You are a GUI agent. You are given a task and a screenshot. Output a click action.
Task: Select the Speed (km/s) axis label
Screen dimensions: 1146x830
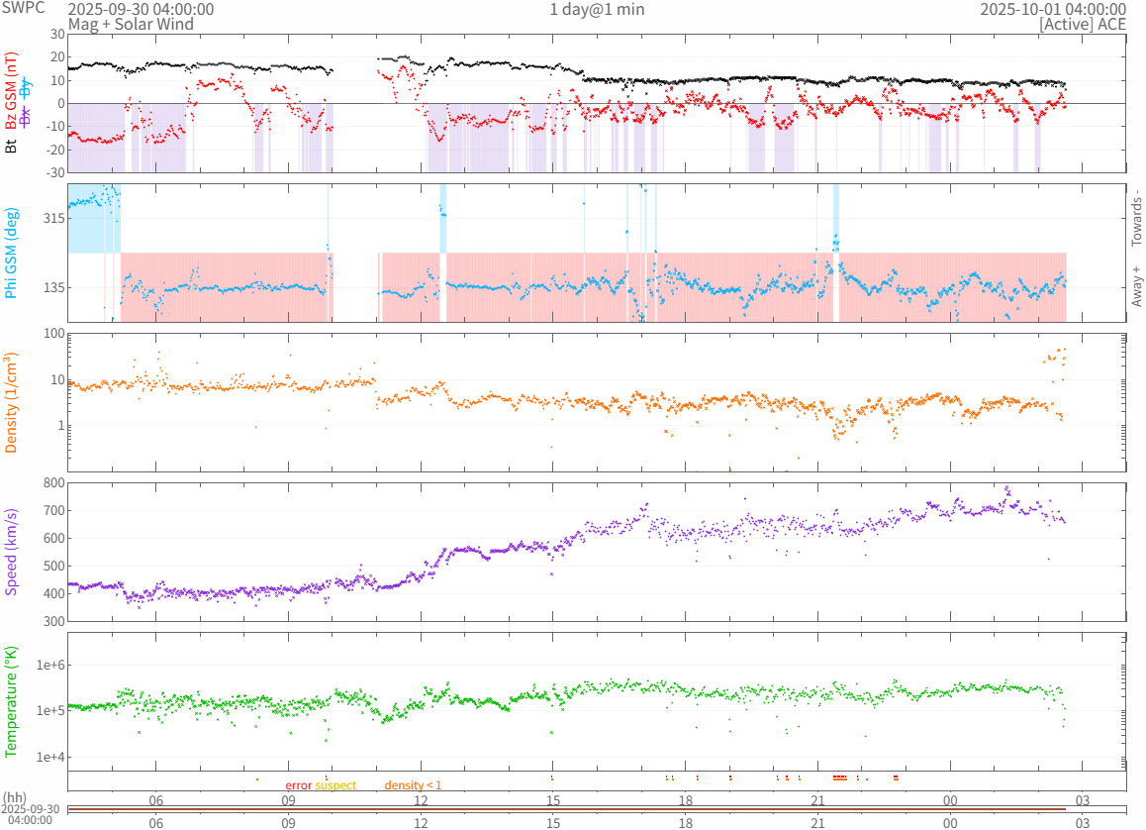[x=12, y=552]
